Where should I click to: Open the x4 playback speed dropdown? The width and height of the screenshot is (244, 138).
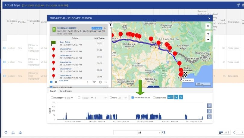tap(170, 97)
